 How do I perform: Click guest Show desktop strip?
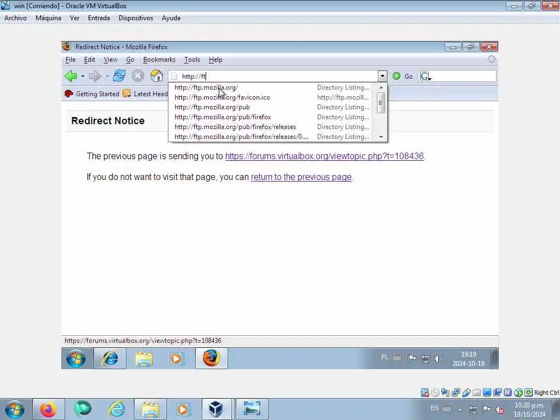click(x=494, y=358)
